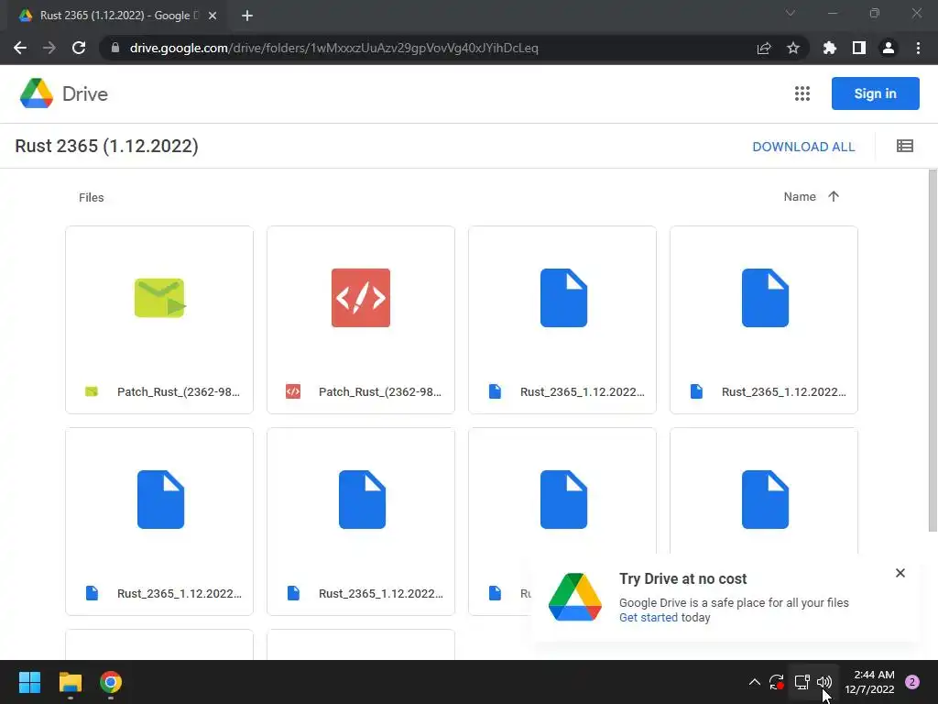Open Chrome profile icon
The height and width of the screenshot is (704, 938).
[x=889, y=48]
